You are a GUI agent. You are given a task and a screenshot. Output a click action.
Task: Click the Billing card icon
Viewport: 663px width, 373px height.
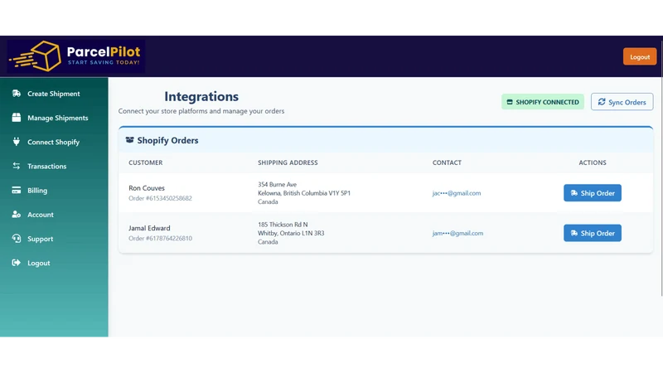coord(17,190)
